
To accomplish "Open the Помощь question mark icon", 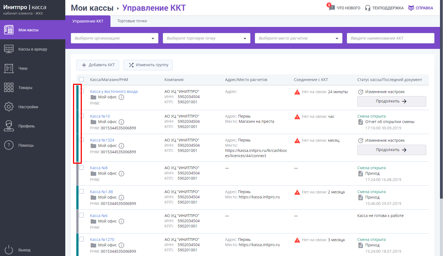I will point(9,145).
